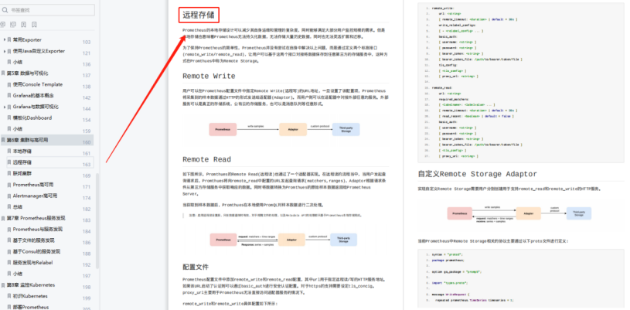Click the fourth bookmark toolbar icon
Image resolution: width=630 pixels, height=310 pixels.
point(34,25)
